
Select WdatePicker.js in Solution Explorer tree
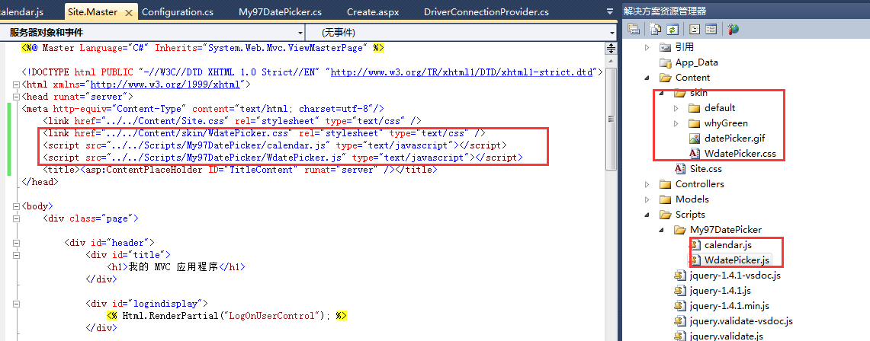[737, 260]
